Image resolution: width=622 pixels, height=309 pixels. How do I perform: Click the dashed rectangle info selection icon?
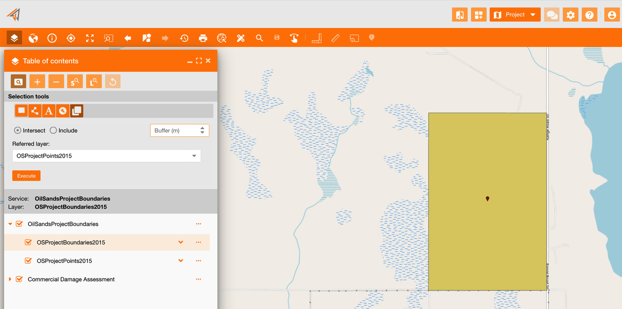(x=355, y=38)
